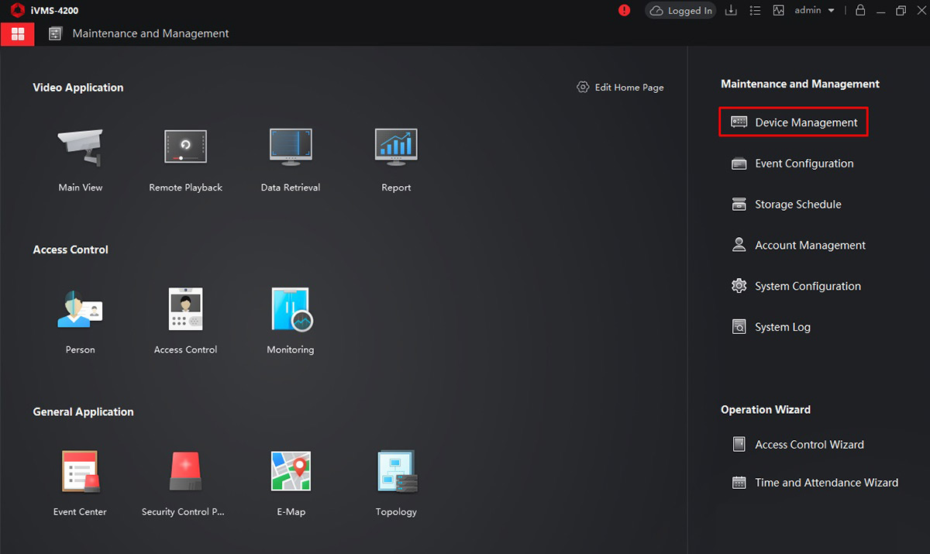Open the Event Center

point(80,471)
